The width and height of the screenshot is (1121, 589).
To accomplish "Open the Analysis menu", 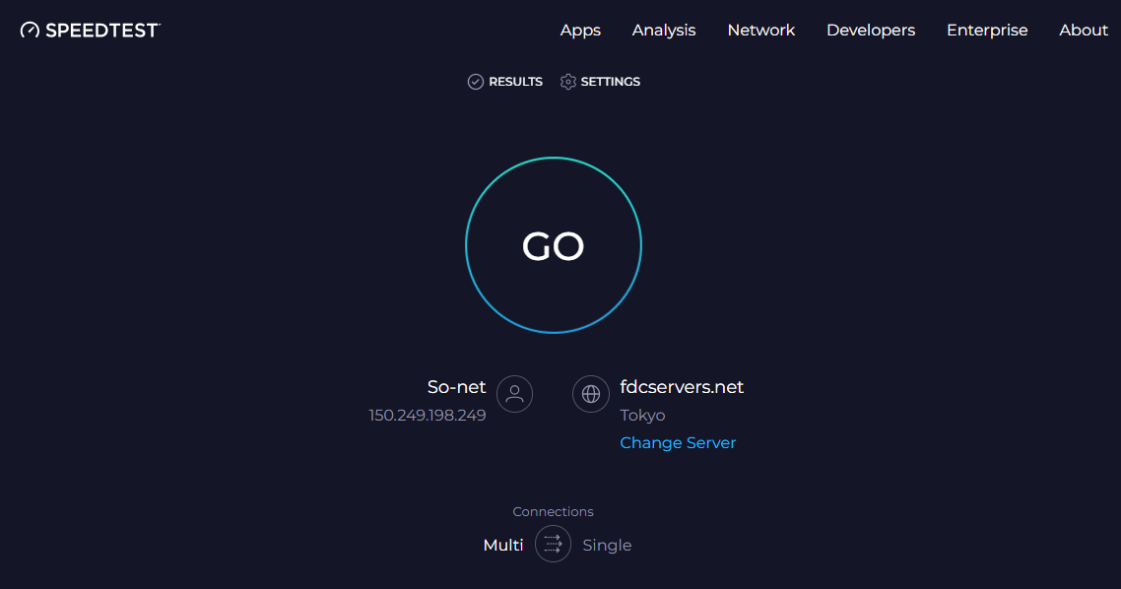I will pos(664,31).
